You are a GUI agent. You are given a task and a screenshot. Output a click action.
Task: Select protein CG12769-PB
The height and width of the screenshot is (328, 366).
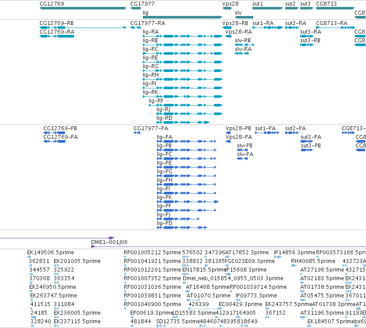tap(54, 133)
